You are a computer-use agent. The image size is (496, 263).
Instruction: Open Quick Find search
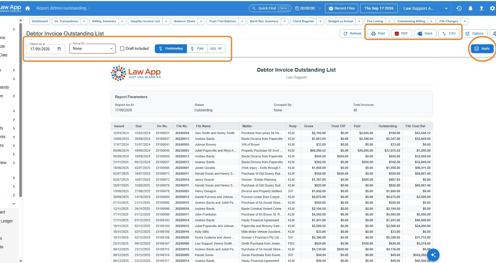pos(270,8)
